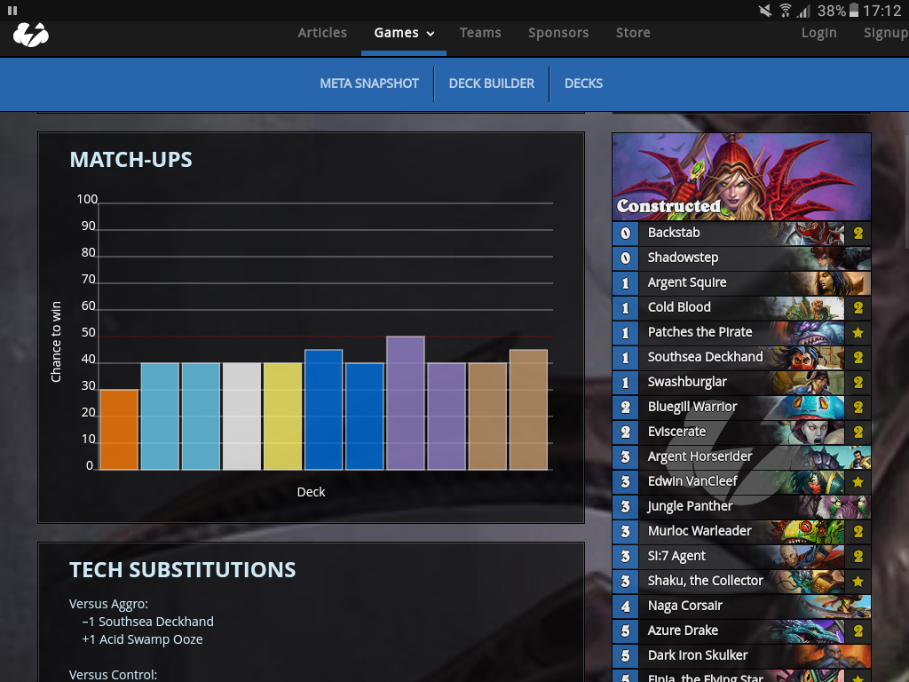Screen dimensions: 909x682
Task: Expand the Games dropdown menu
Action: (404, 33)
